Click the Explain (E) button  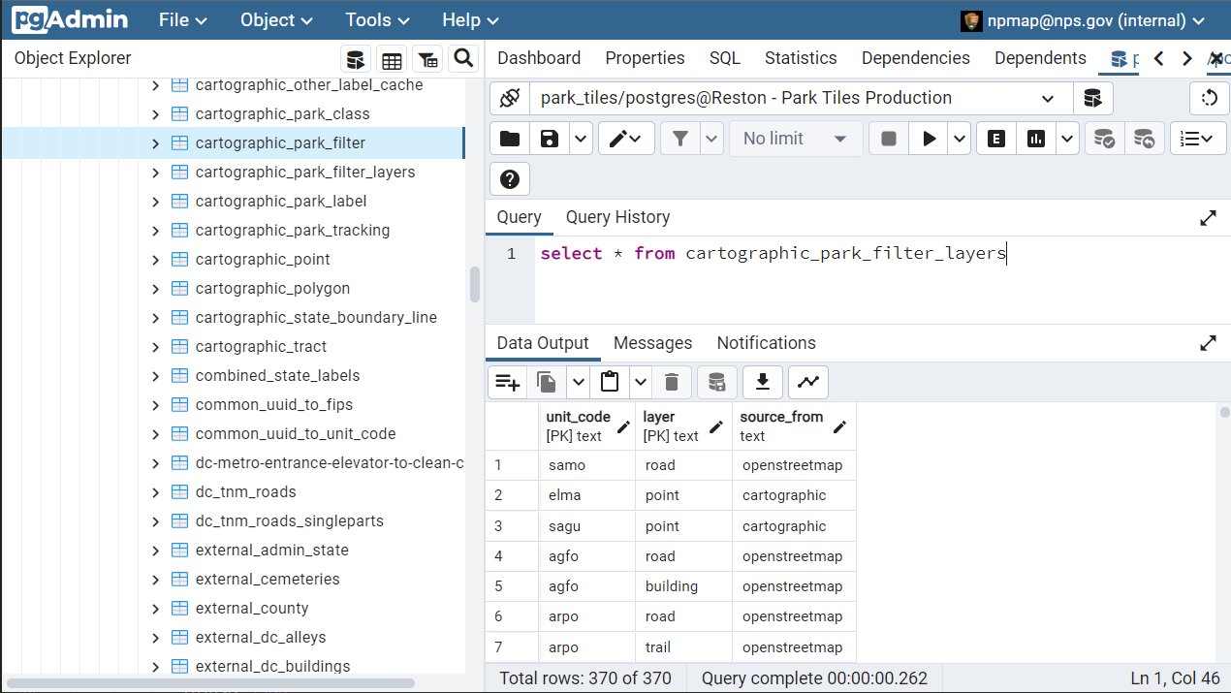pos(995,139)
